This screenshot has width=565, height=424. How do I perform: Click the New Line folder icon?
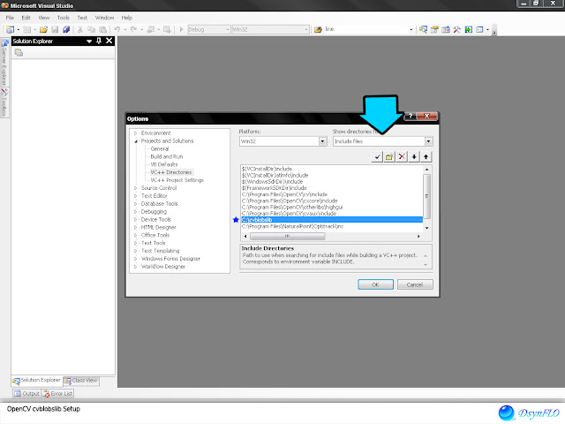click(x=389, y=157)
